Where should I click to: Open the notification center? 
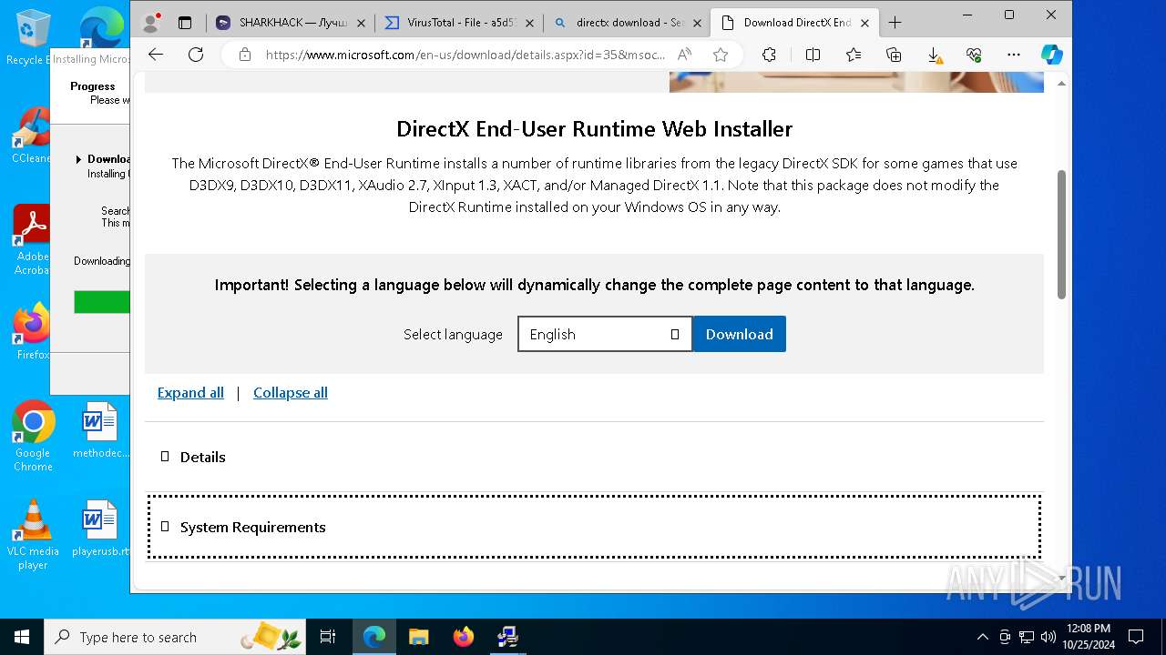click(1136, 637)
